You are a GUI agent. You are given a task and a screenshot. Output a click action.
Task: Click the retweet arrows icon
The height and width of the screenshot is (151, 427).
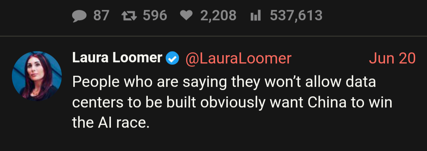(130, 16)
